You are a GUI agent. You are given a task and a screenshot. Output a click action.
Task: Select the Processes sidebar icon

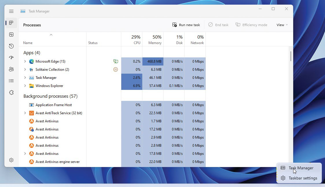(11, 23)
